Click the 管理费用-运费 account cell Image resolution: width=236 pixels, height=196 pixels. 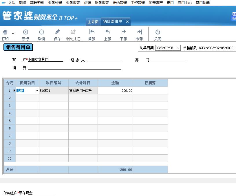tap(83, 91)
